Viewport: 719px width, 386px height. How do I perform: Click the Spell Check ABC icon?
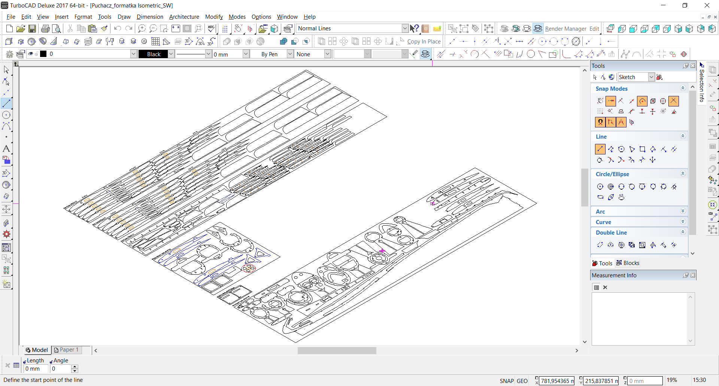tap(211, 29)
